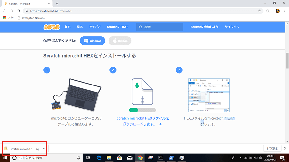Click the Scratch micro:bit HEX download link
289x162 pixels.
pos(143,121)
